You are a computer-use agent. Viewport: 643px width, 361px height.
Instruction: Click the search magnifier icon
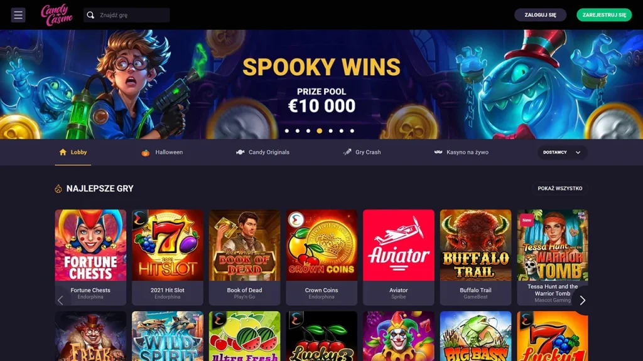90,15
